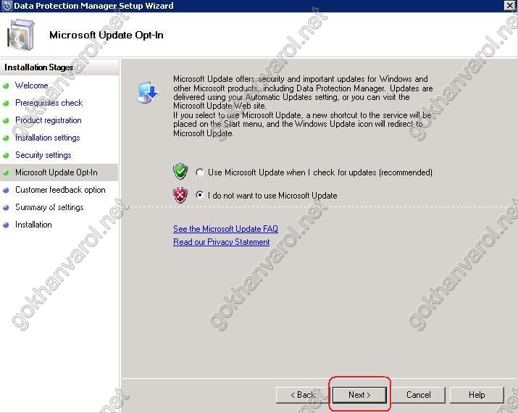The height and width of the screenshot is (413, 518).
Task: Click the green shield icon beside recommended option
Action: point(180,172)
